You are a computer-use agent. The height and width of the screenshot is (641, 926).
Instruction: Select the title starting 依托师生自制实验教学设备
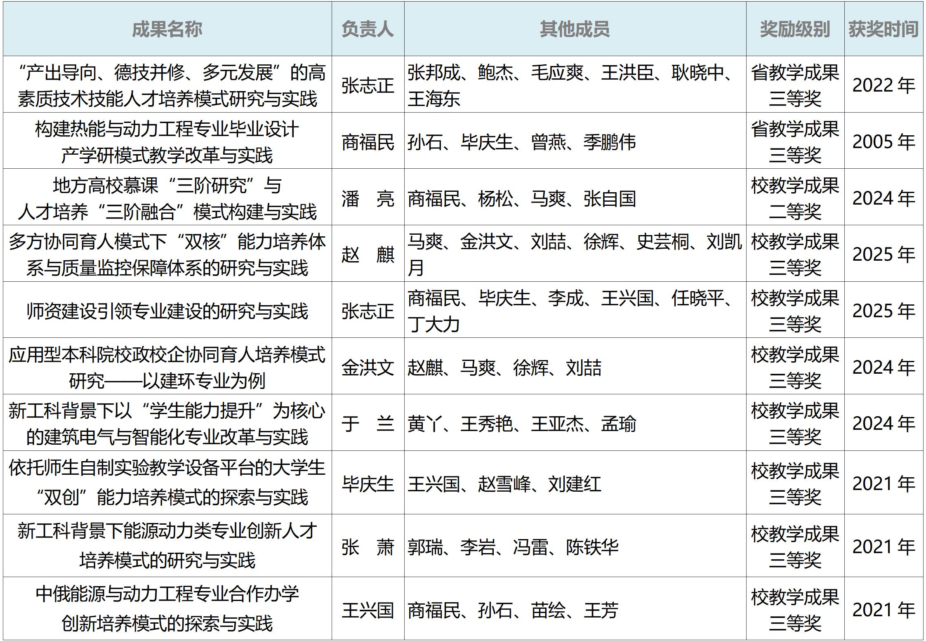click(167, 483)
